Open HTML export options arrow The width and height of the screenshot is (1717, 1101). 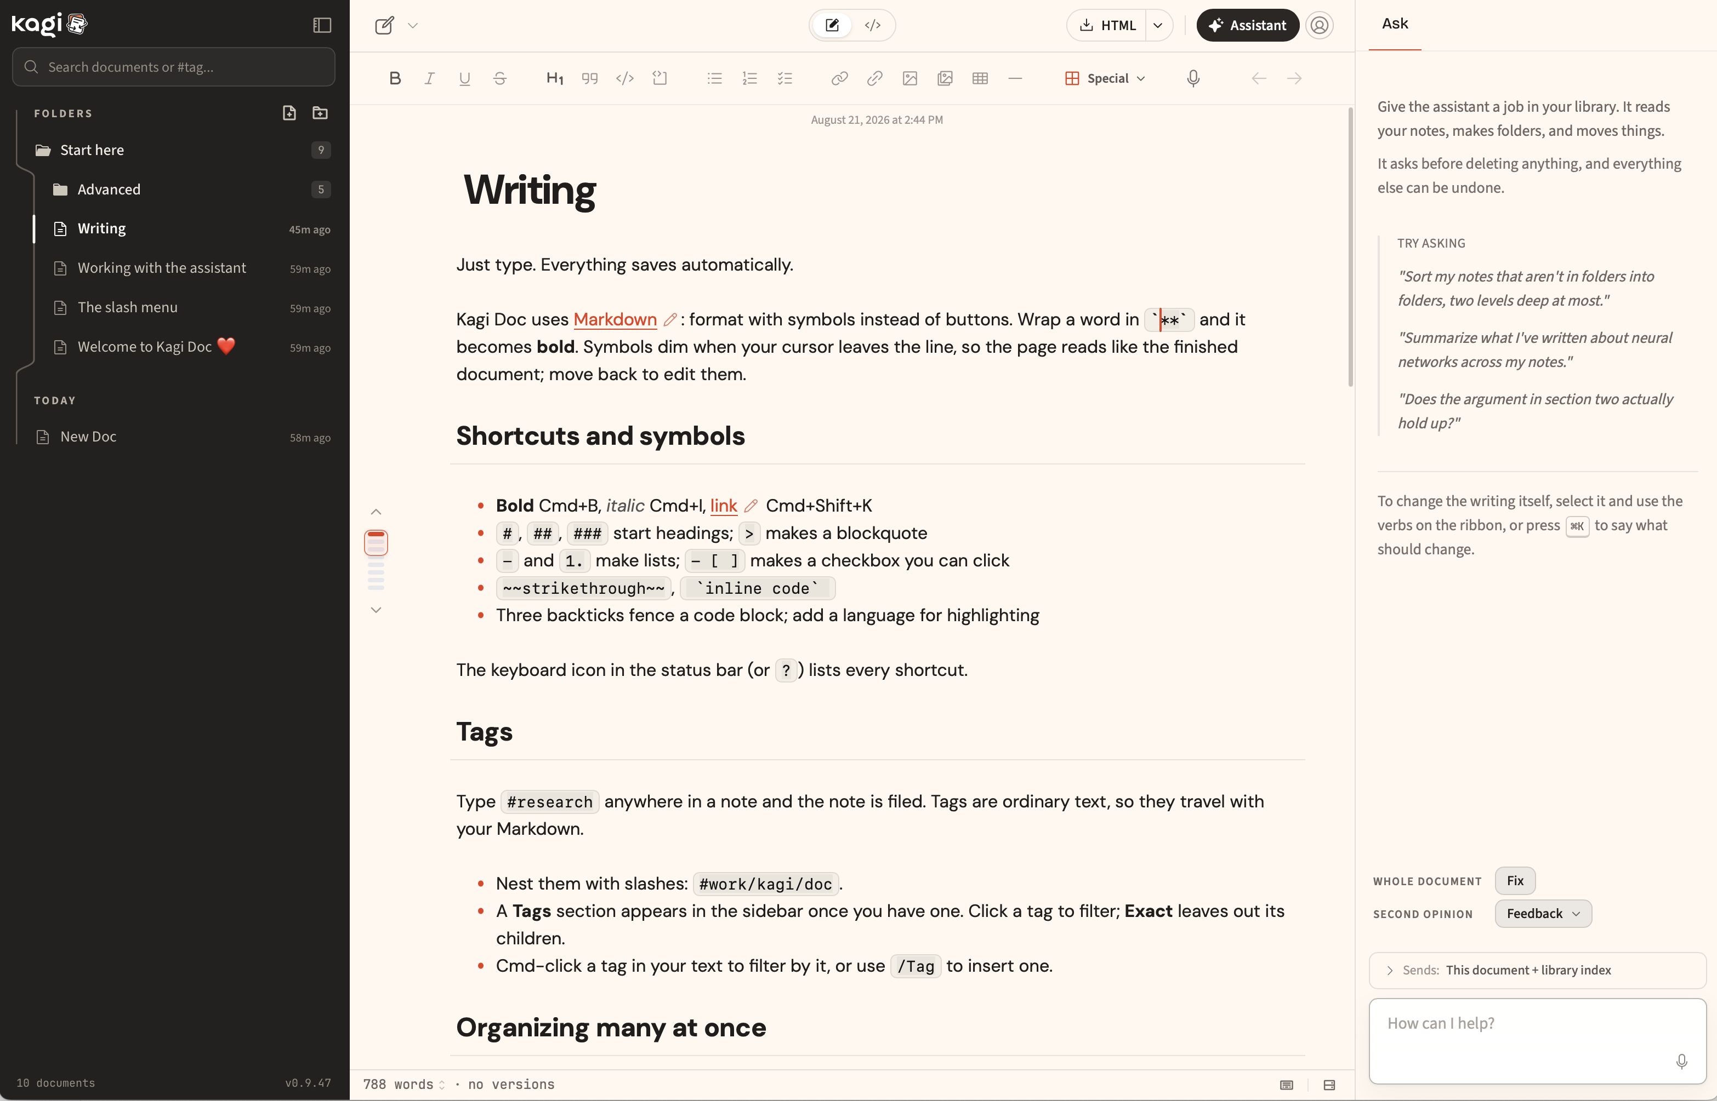tap(1157, 25)
